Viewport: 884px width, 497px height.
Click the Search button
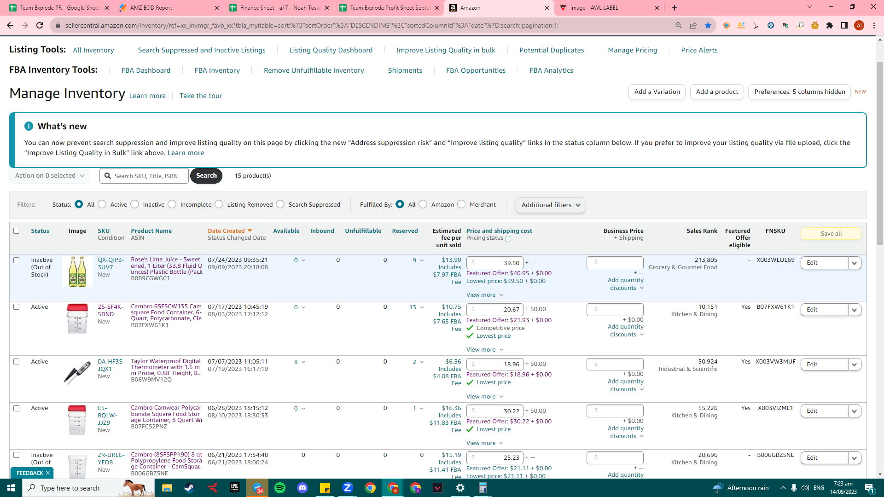point(206,176)
